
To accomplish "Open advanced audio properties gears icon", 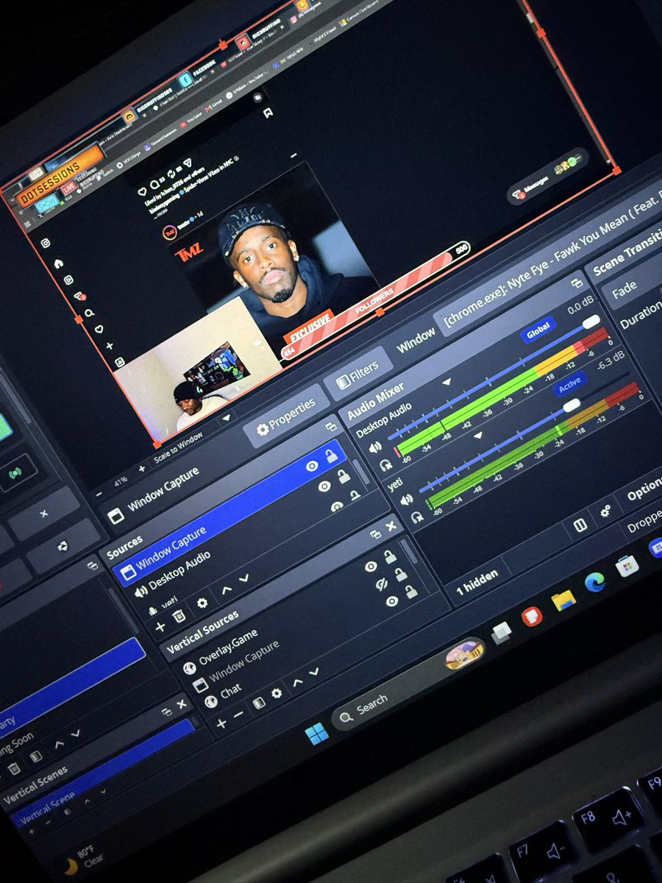I will tap(605, 511).
